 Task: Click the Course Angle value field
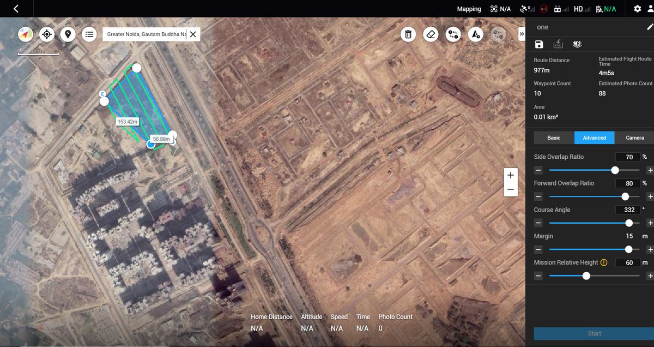tap(628, 210)
